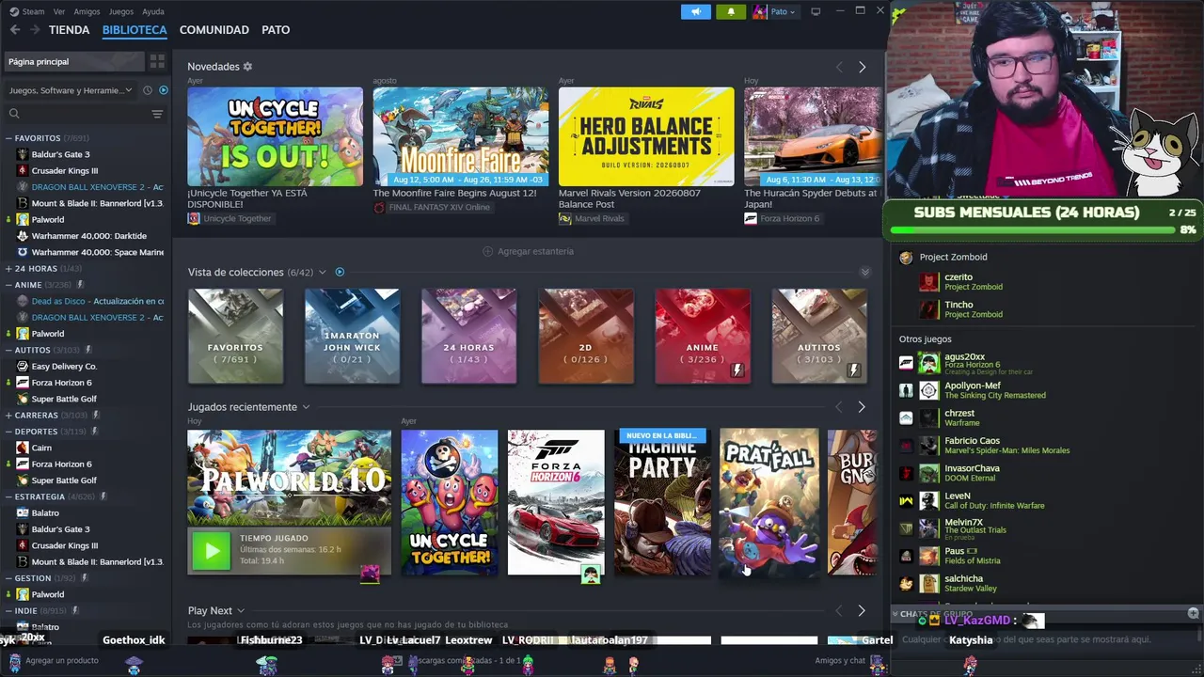Open the PATO profile tab

pos(276,30)
